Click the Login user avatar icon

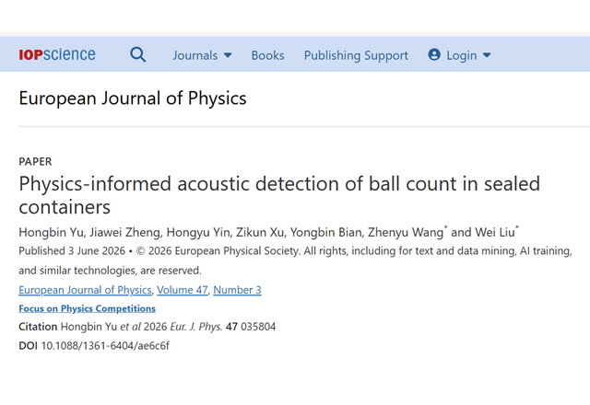434,55
